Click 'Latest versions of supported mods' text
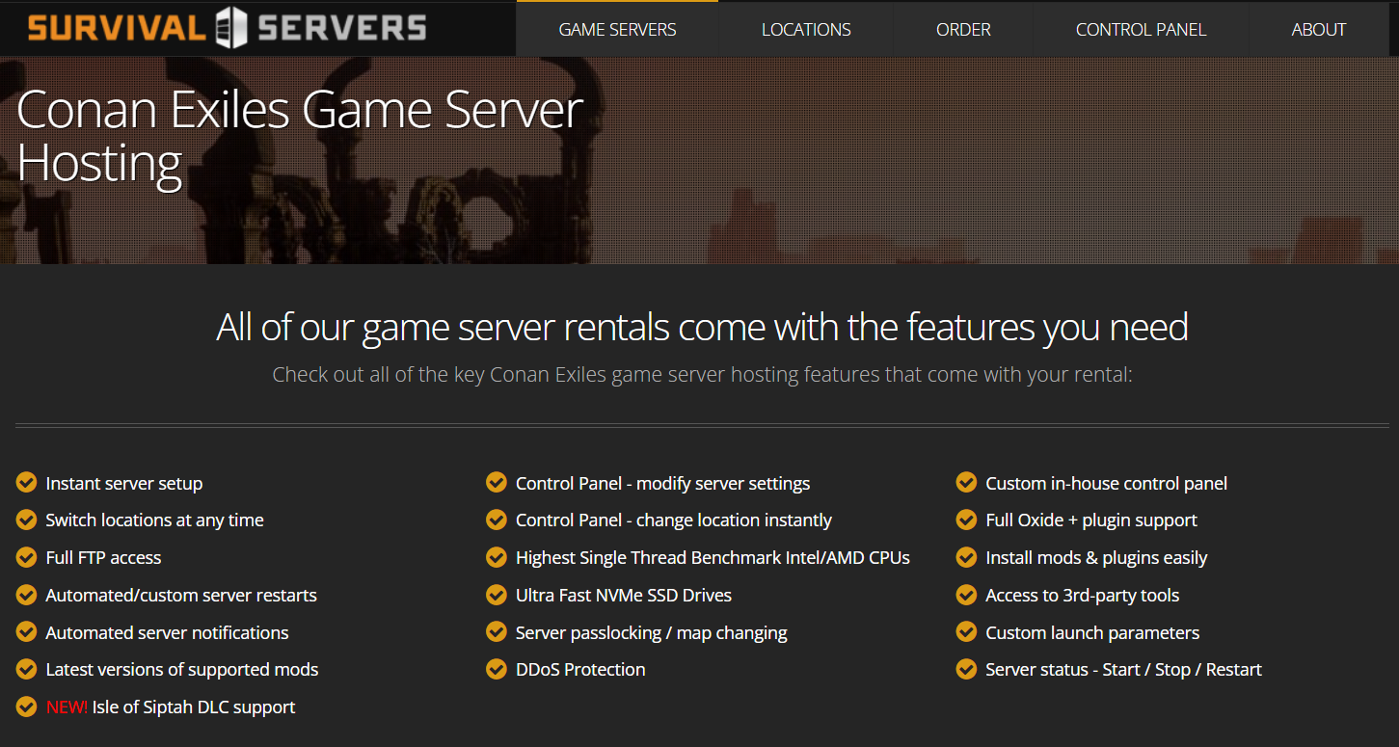Screen dimensions: 1399x747 (182, 670)
